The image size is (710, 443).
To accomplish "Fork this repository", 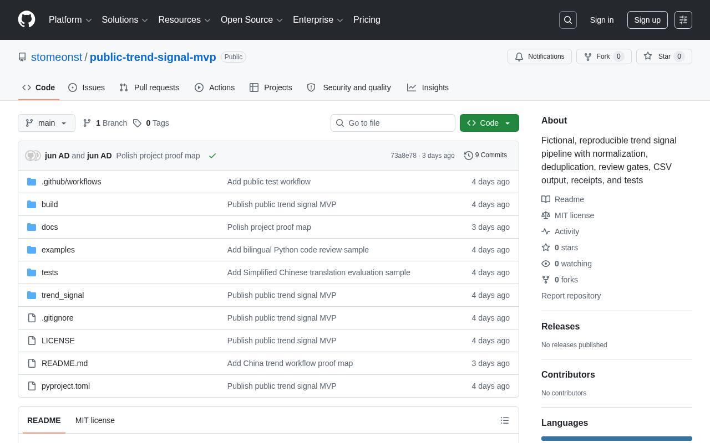I will [604, 56].
